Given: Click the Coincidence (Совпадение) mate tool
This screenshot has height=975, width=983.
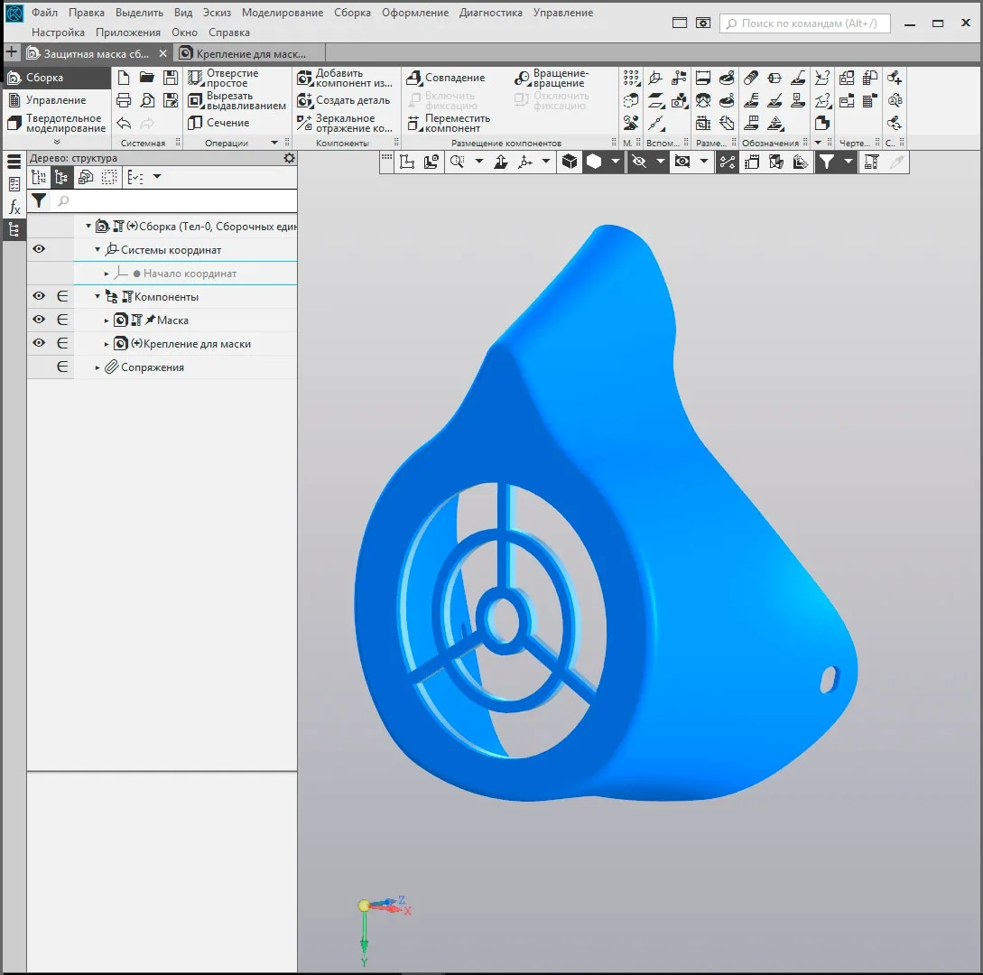Looking at the screenshot, I should click(446, 79).
